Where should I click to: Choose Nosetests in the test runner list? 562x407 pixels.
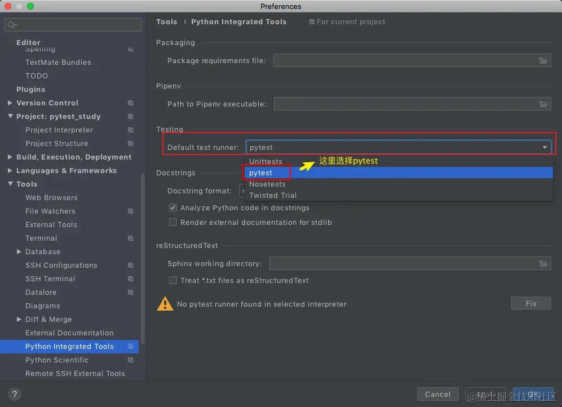coord(399,184)
